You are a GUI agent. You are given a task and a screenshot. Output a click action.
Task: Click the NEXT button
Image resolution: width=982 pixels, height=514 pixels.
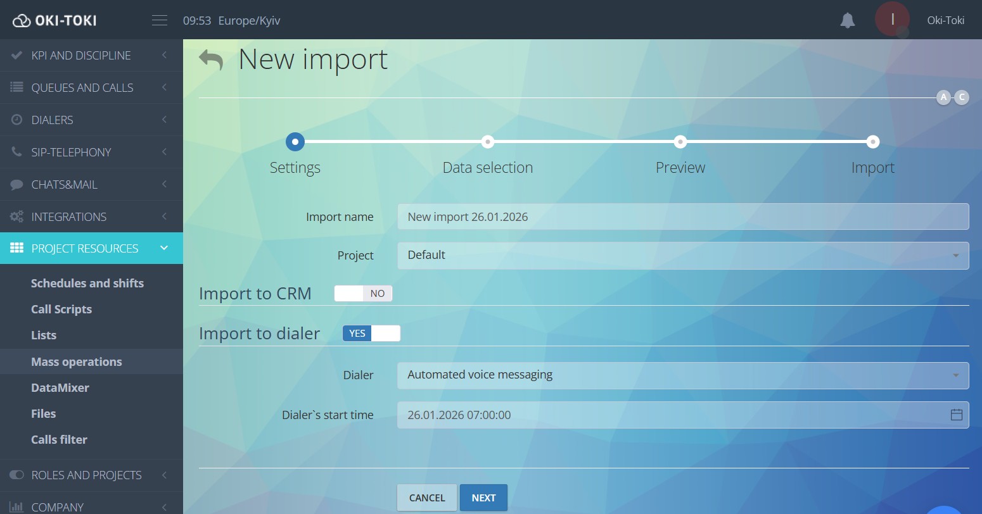483,498
